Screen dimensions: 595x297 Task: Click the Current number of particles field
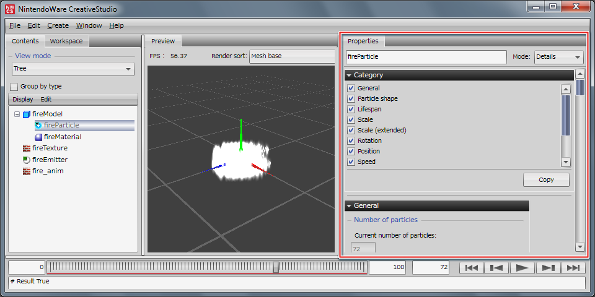tap(363, 248)
